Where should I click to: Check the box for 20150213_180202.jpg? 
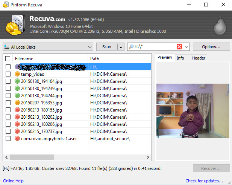click(x=8, y=117)
